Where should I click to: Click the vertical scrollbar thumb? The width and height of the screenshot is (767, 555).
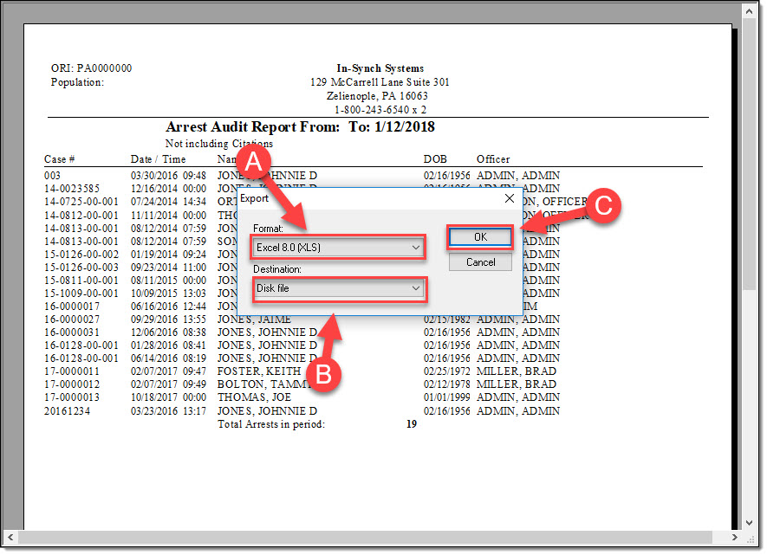click(750, 156)
